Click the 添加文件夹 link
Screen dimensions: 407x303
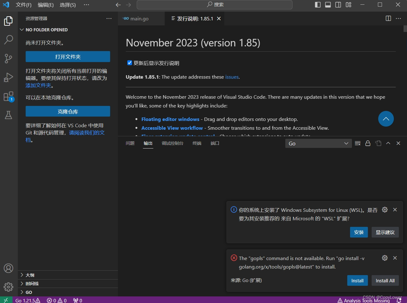point(38,85)
